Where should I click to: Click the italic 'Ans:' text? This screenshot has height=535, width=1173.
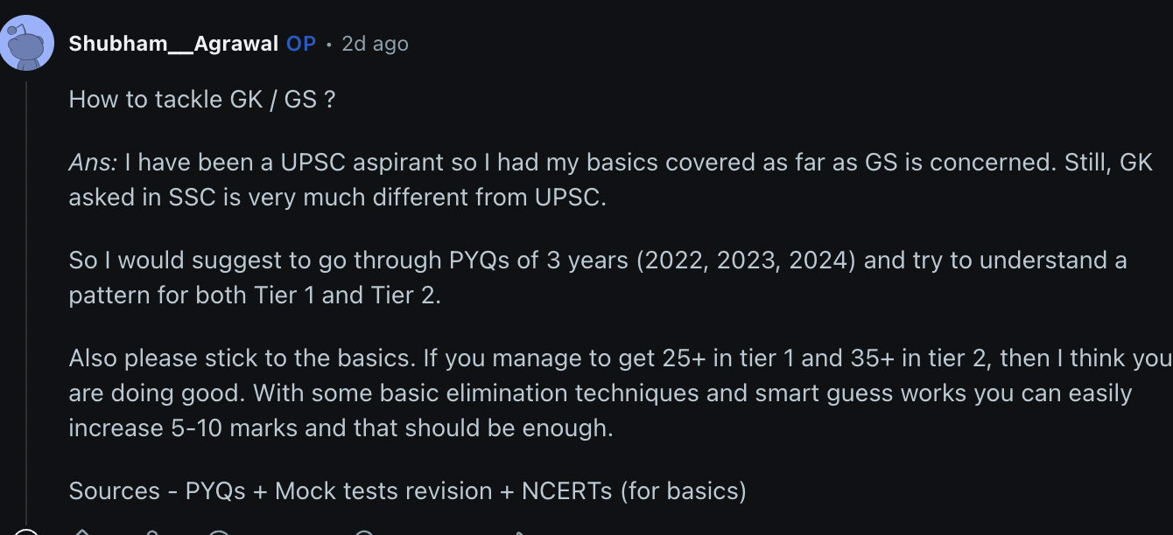coord(93,162)
